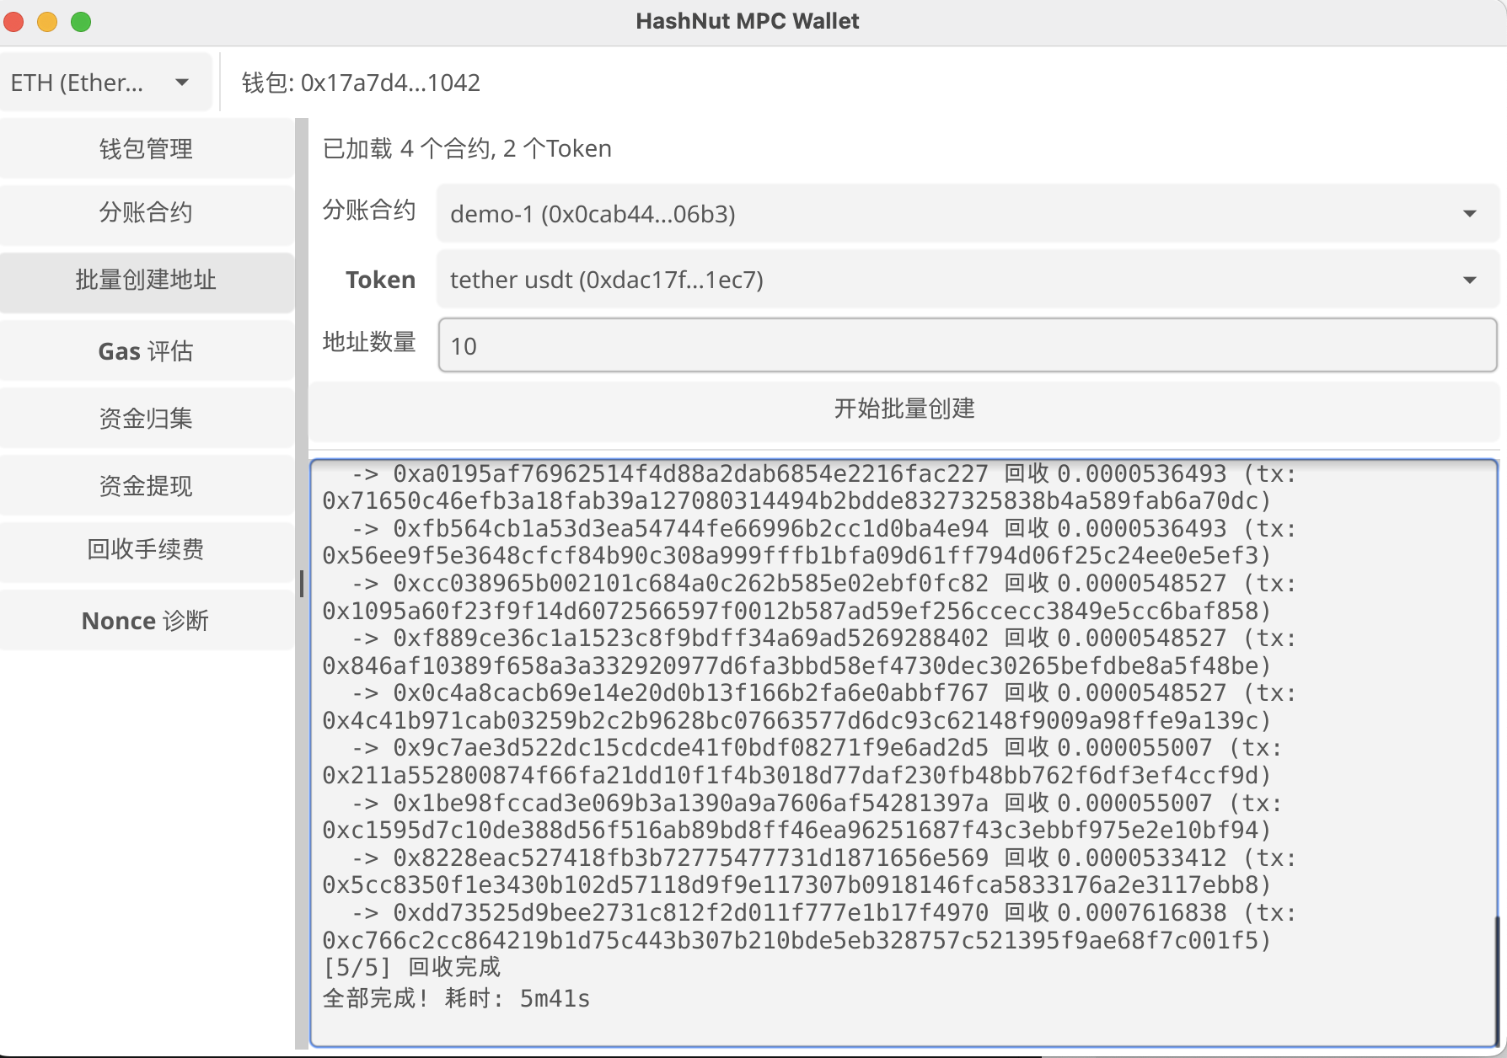1507x1058 pixels.
Task: Go to the 资金归集 page
Action: coord(147,418)
